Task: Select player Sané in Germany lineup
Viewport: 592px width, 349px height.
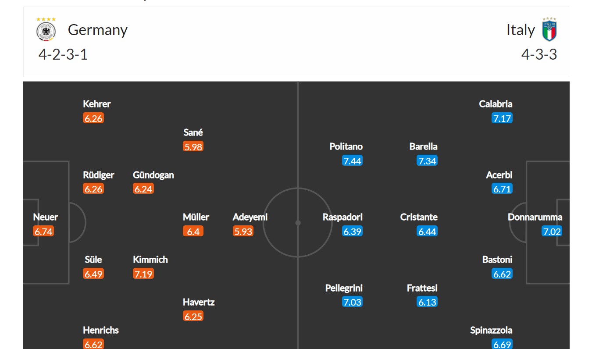Action: pyautogui.click(x=193, y=132)
